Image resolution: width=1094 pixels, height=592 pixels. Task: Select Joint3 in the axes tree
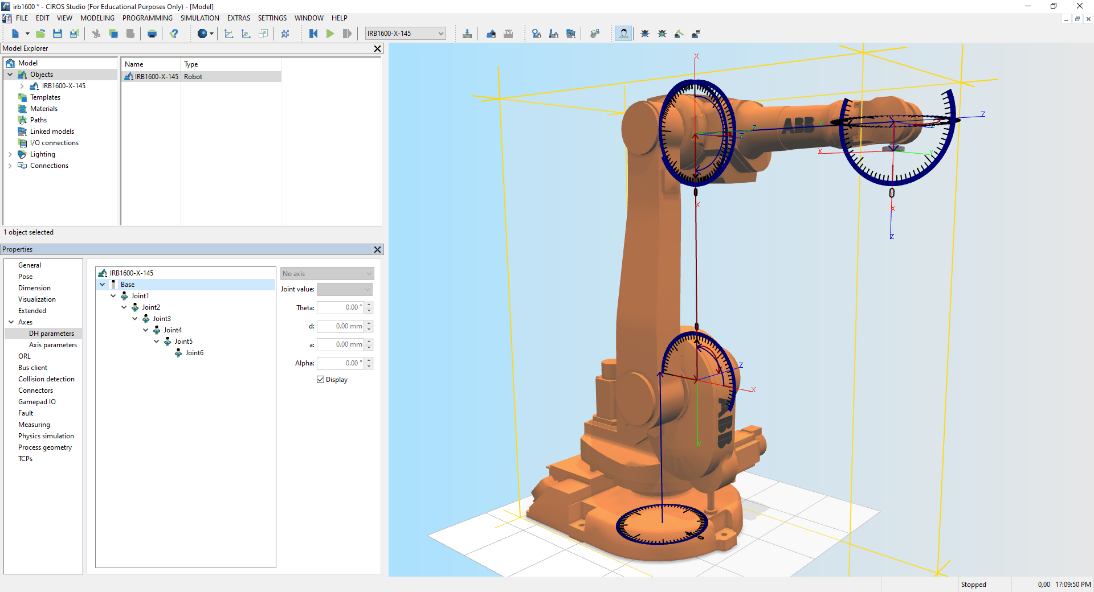coord(162,319)
